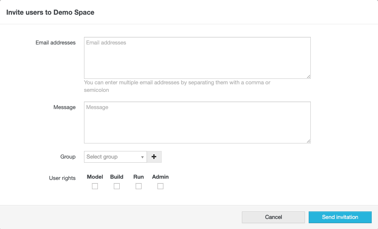This screenshot has width=378, height=229.
Task: Click the Invite users to Demo Space title
Action: (50, 13)
